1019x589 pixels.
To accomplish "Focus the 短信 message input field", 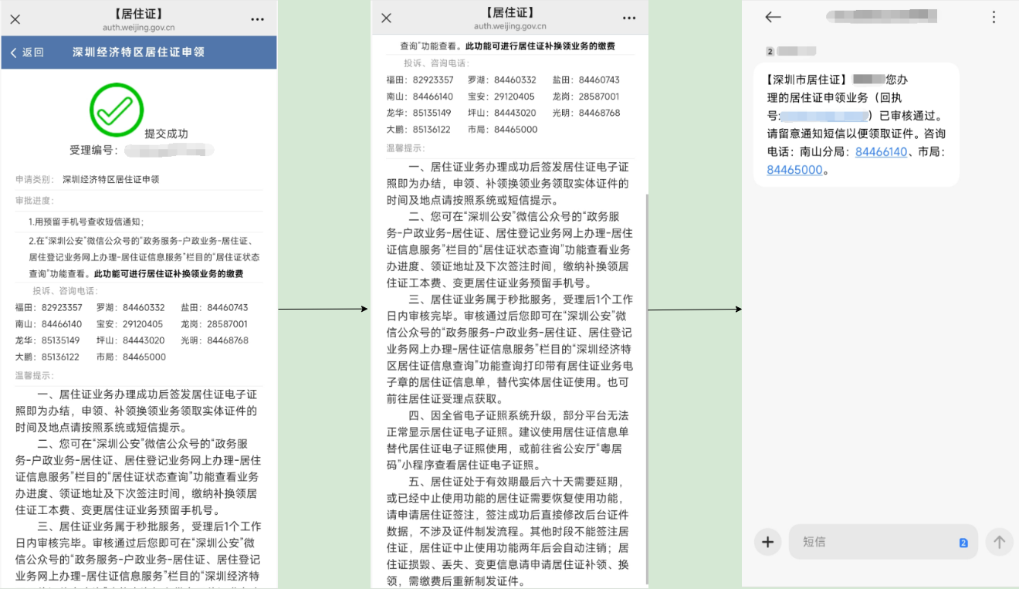I will (x=883, y=542).
